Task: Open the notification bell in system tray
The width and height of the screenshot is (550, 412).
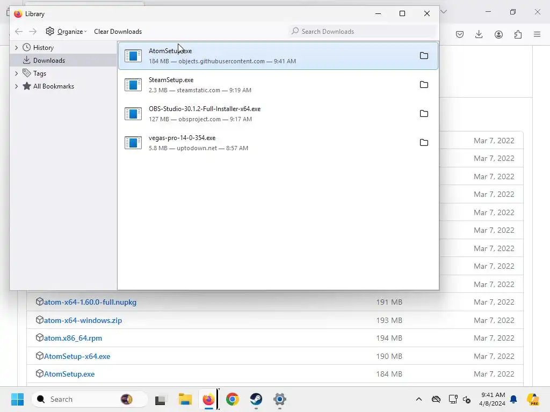Action: click(x=513, y=399)
